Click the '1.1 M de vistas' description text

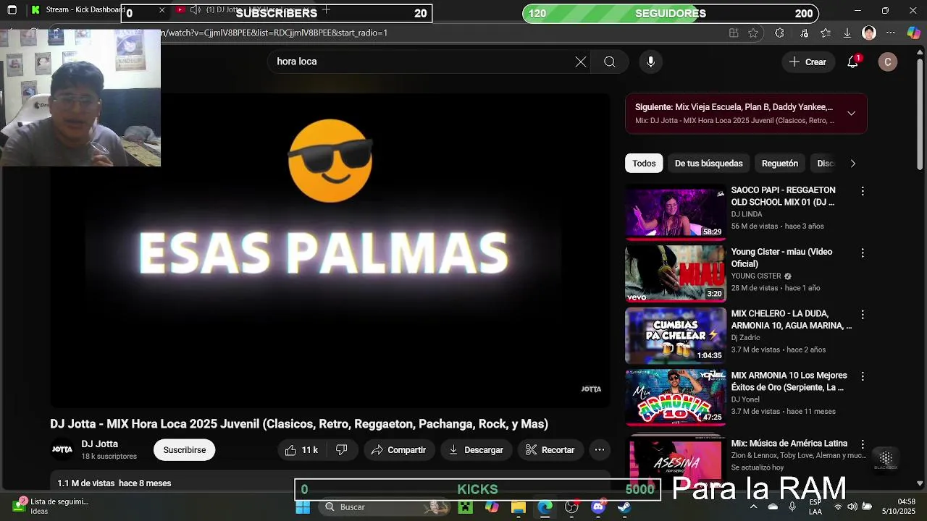[85, 483]
